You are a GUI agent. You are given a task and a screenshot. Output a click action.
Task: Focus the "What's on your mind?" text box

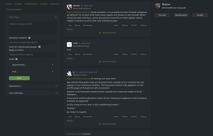[x=32, y=28]
